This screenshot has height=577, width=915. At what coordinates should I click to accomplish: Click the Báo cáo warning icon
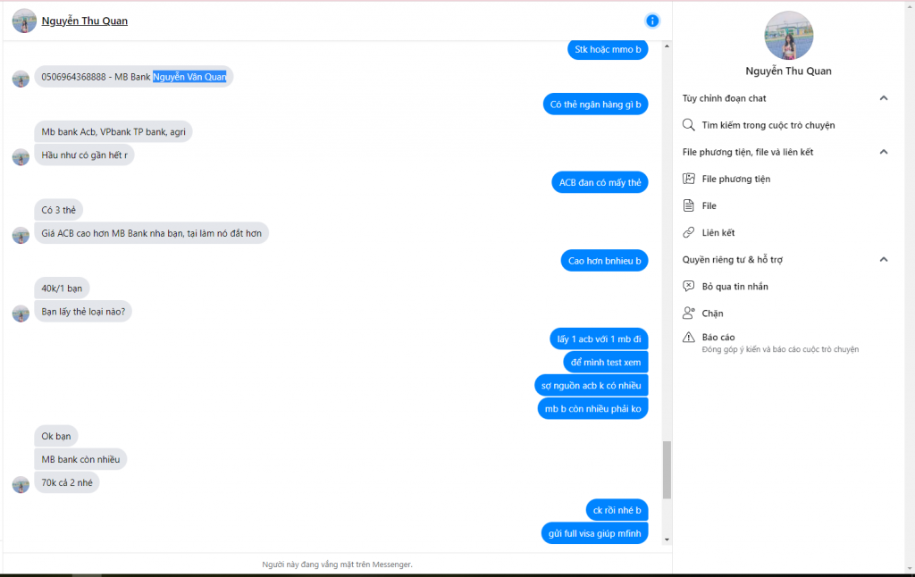689,338
